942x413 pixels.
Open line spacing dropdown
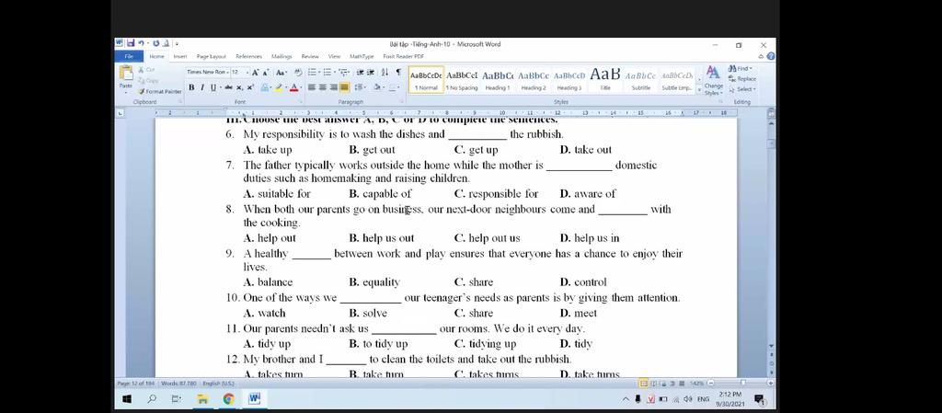(x=360, y=86)
